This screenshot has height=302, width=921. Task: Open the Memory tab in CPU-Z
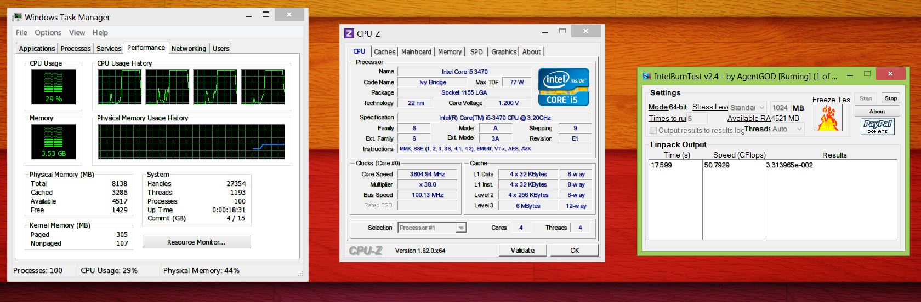point(450,52)
